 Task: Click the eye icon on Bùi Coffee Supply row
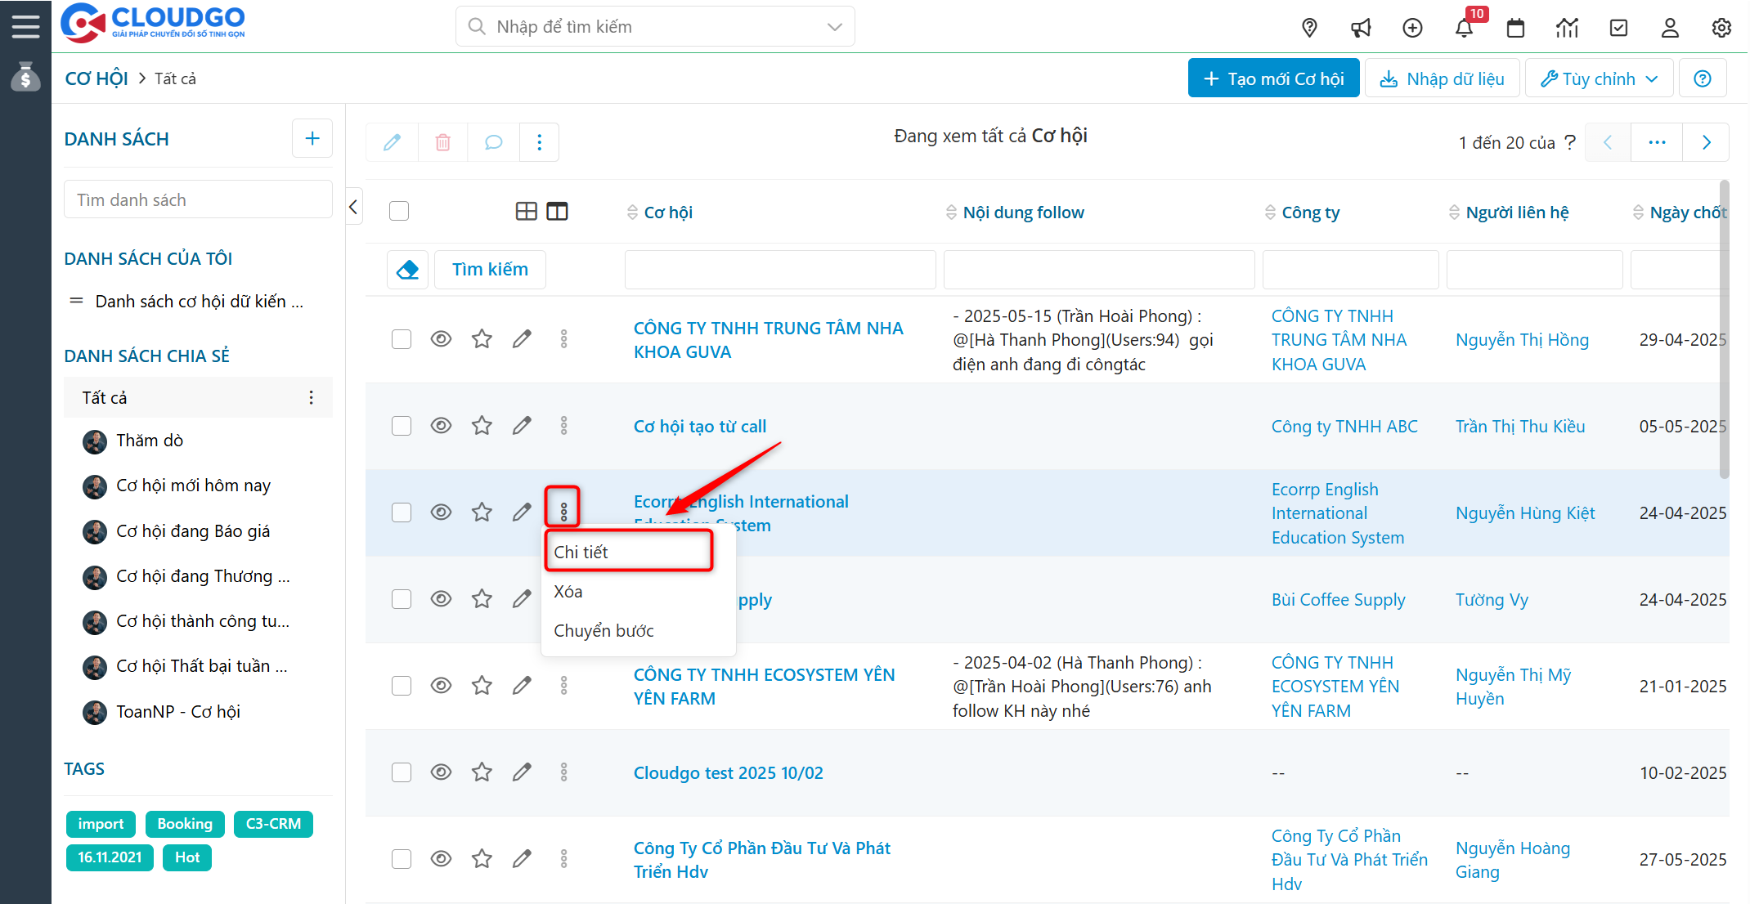click(441, 599)
